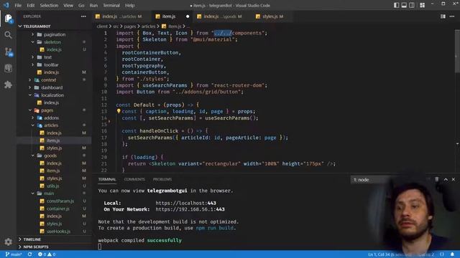Open the File menu

tap(18, 5)
